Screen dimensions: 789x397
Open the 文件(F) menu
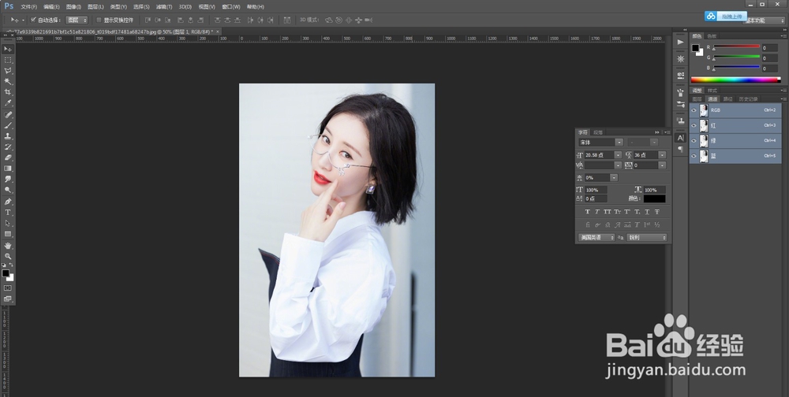point(28,7)
